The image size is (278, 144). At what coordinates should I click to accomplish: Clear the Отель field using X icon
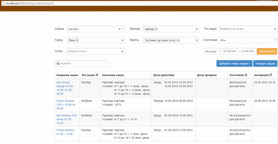(122, 51)
